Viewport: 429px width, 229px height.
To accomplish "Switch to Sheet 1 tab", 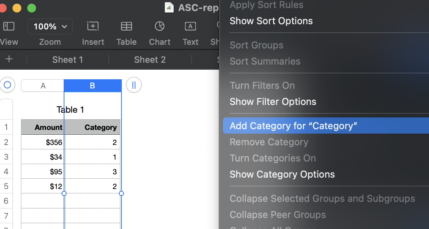I will [x=67, y=59].
